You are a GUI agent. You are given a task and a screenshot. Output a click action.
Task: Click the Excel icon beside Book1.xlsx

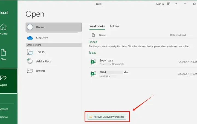click(94, 62)
